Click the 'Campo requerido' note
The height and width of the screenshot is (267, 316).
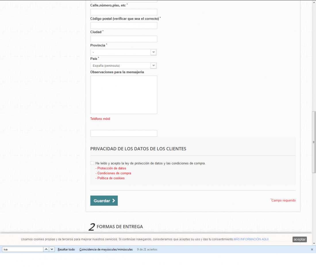[x=283, y=200]
